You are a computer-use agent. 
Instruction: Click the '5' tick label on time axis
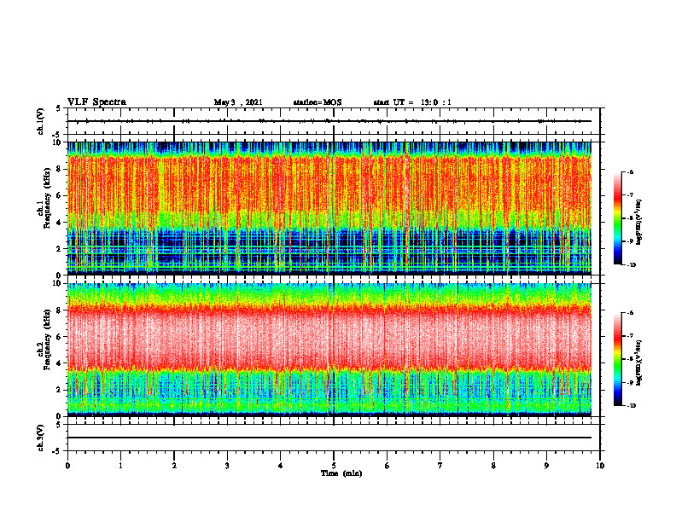(334, 466)
